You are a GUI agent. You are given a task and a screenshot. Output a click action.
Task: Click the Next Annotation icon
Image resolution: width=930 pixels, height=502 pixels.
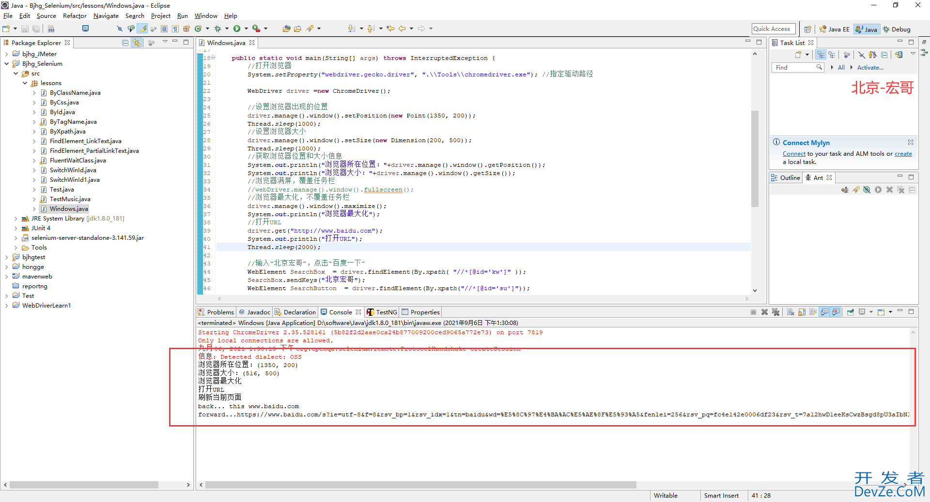[x=352, y=29]
